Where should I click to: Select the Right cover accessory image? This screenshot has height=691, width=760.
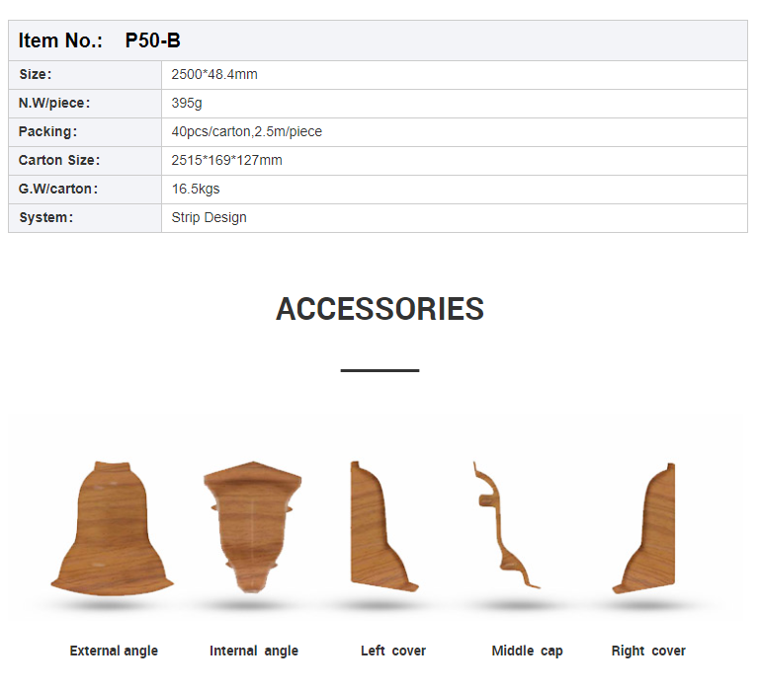tap(646, 528)
